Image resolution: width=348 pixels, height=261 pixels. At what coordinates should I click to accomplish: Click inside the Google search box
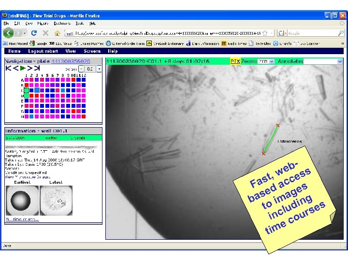(313, 33)
